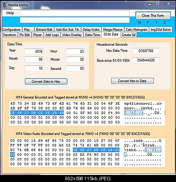Open the Delay/Index tab

91,29
